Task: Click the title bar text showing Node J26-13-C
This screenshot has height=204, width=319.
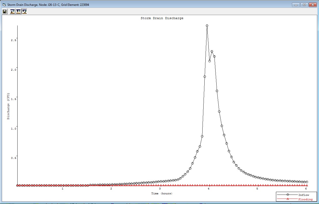Action: coord(48,5)
